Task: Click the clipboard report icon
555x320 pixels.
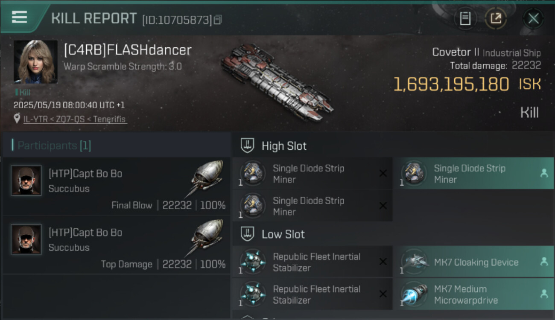Action: [x=465, y=18]
